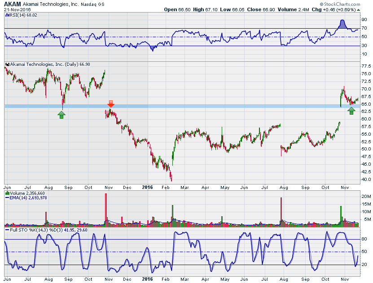
Task: Click the Nasdaq GS exchange label
Action: pos(95,4)
